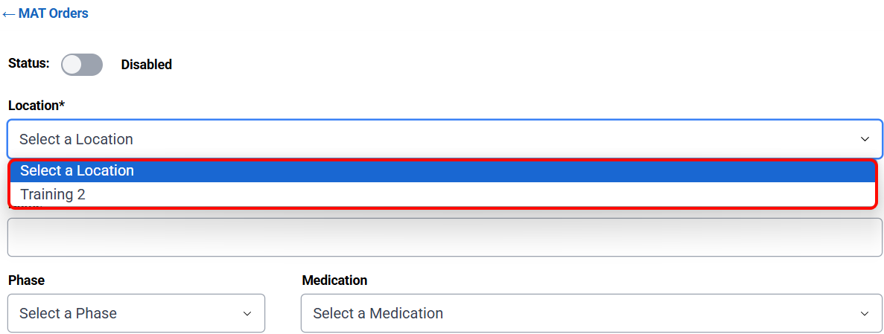Click the Location dropdown field
884x334 pixels.
point(445,139)
